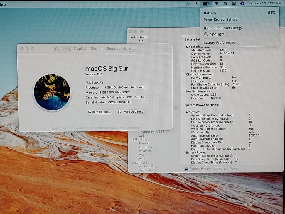Image resolution: width=285 pixels, height=214 pixels.
Task: Click the date and time clock
Action: (x=265, y=3)
